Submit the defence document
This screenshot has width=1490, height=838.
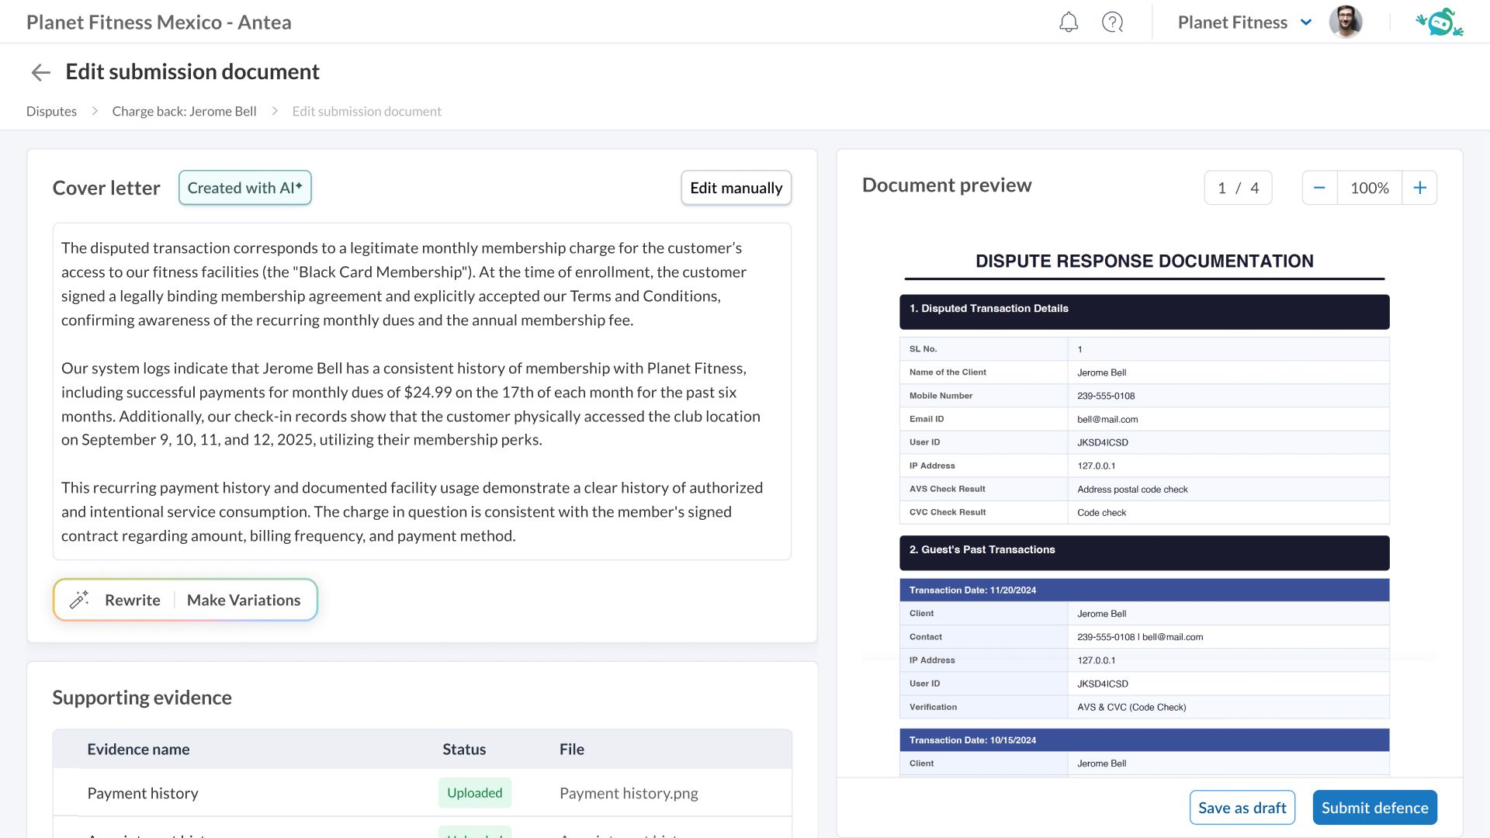tap(1374, 808)
